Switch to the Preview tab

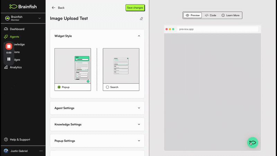point(193,15)
